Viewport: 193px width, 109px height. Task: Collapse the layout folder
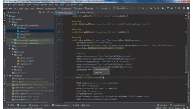tap(12, 55)
